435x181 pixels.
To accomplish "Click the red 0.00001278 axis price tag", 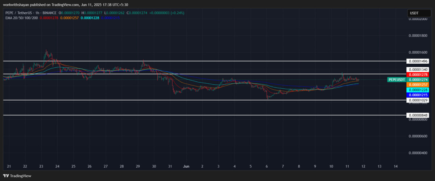I will (x=418, y=75).
